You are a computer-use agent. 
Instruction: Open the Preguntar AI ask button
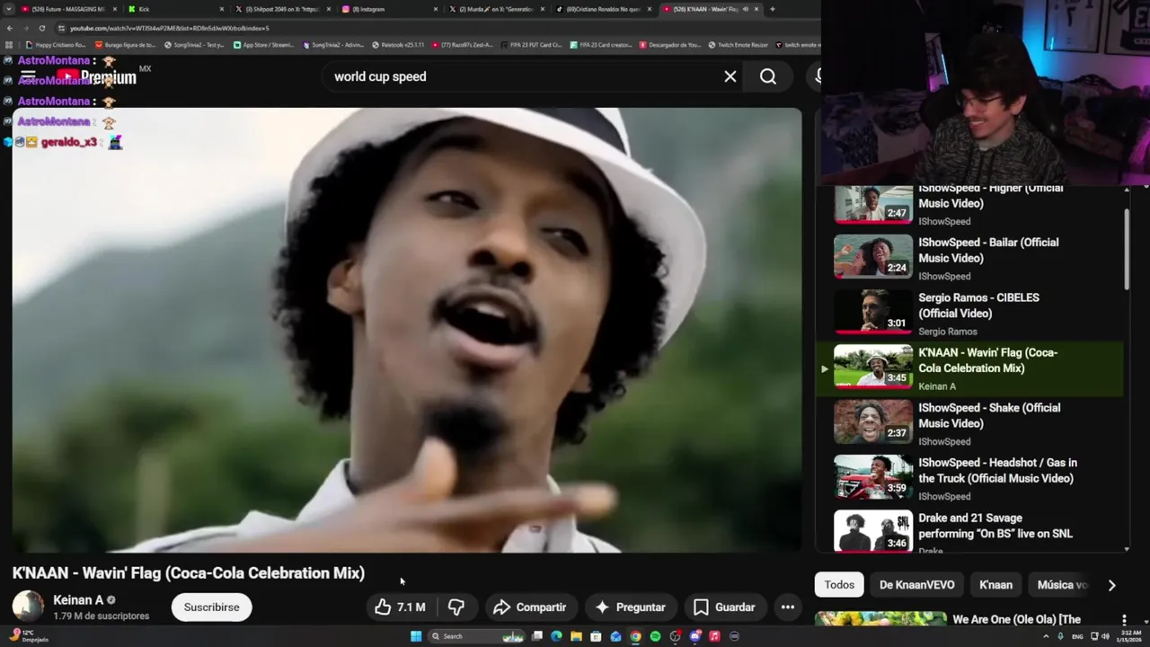(x=630, y=607)
